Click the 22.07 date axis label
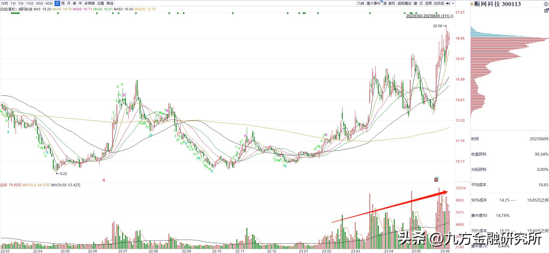 click(123, 251)
